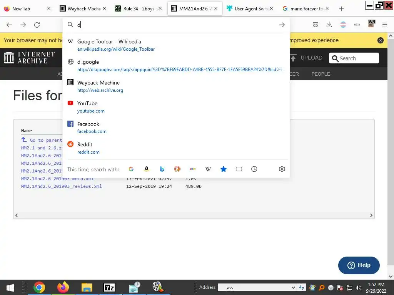Image resolution: width=394 pixels, height=295 pixels.
Task: Open the orange magnifier tray icon
Action: [322, 287]
